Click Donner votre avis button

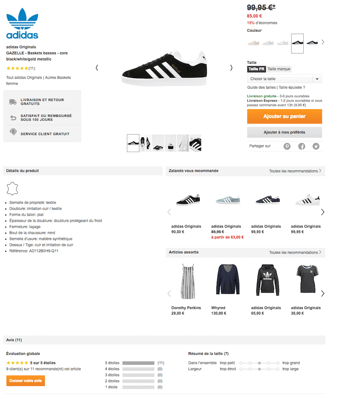coord(26,381)
